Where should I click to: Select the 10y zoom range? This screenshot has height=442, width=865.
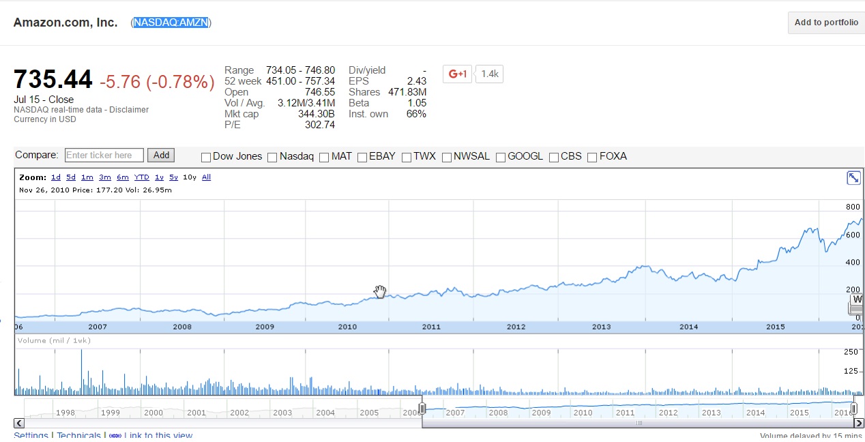point(190,177)
